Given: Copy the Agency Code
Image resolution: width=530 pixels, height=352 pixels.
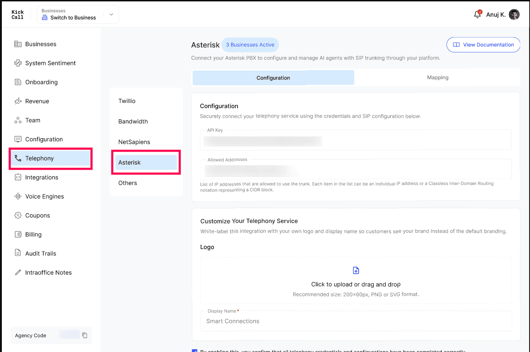Looking at the screenshot, I should click(x=84, y=335).
